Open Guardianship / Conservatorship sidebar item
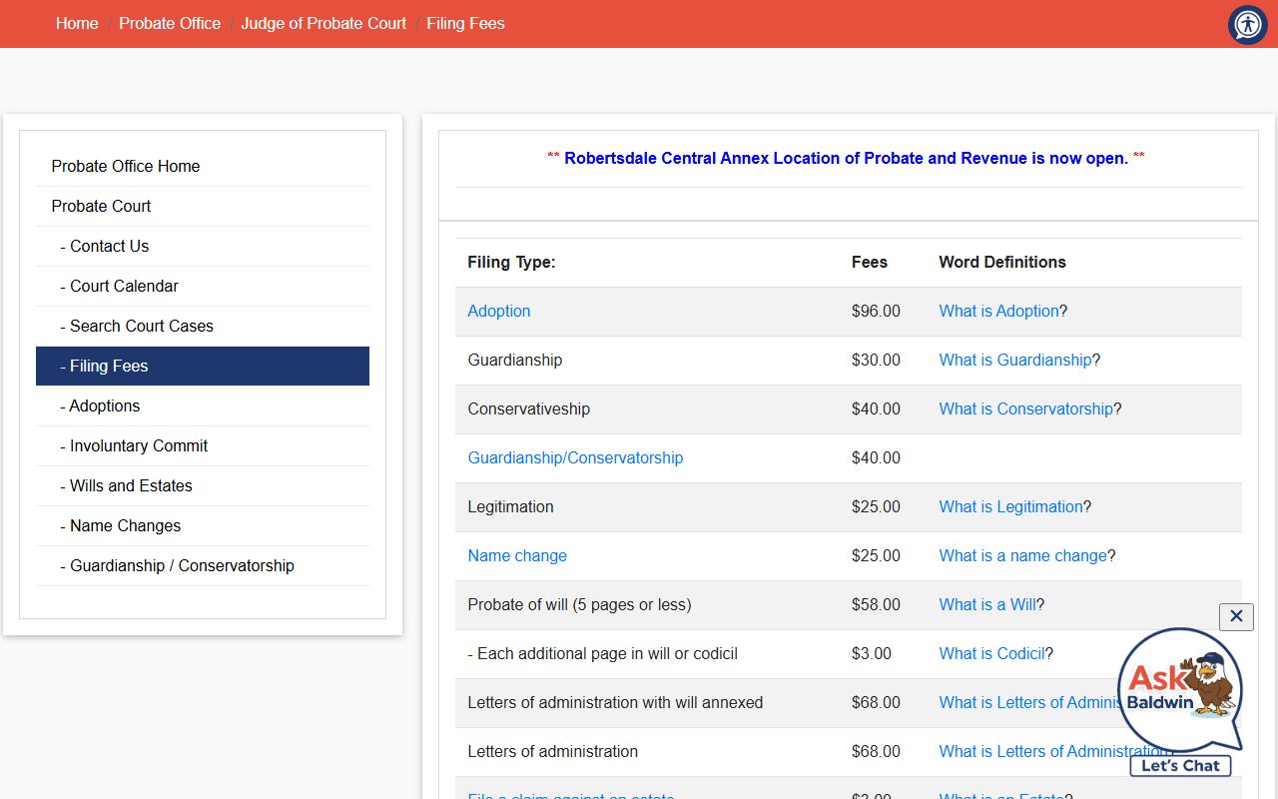The width and height of the screenshot is (1278, 799). [203, 566]
